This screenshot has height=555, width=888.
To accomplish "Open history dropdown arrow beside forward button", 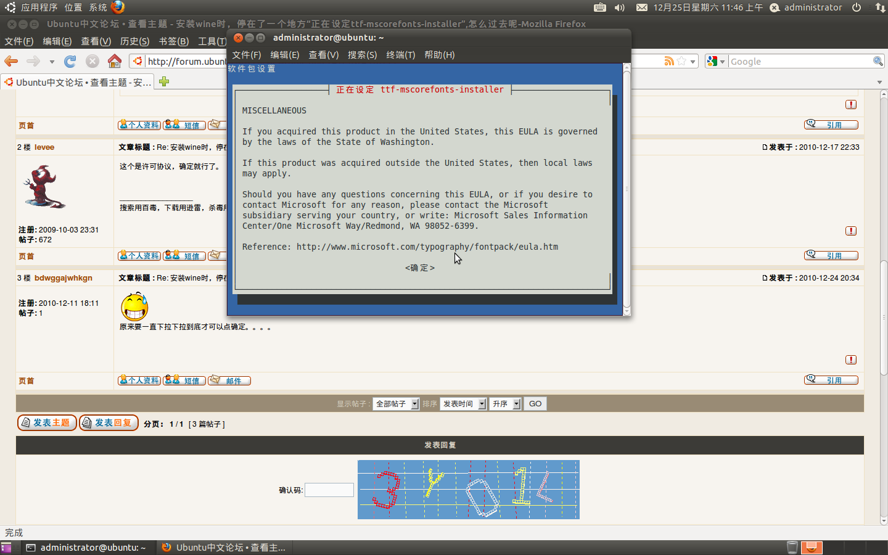I will pyautogui.click(x=52, y=62).
